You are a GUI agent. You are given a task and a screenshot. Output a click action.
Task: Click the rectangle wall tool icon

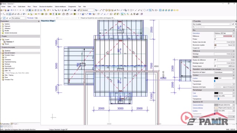(10, 14)
